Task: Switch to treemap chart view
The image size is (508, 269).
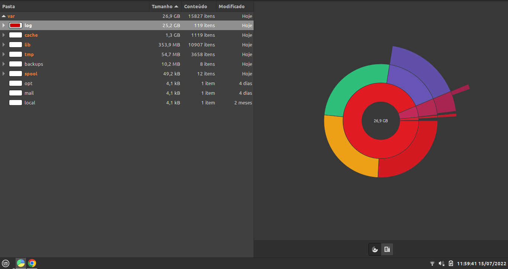Action: point(387,249)
